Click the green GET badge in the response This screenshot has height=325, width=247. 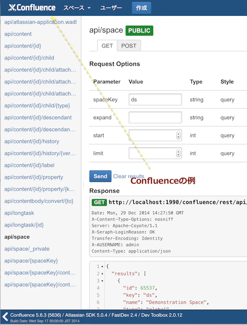tap(99, 203)
